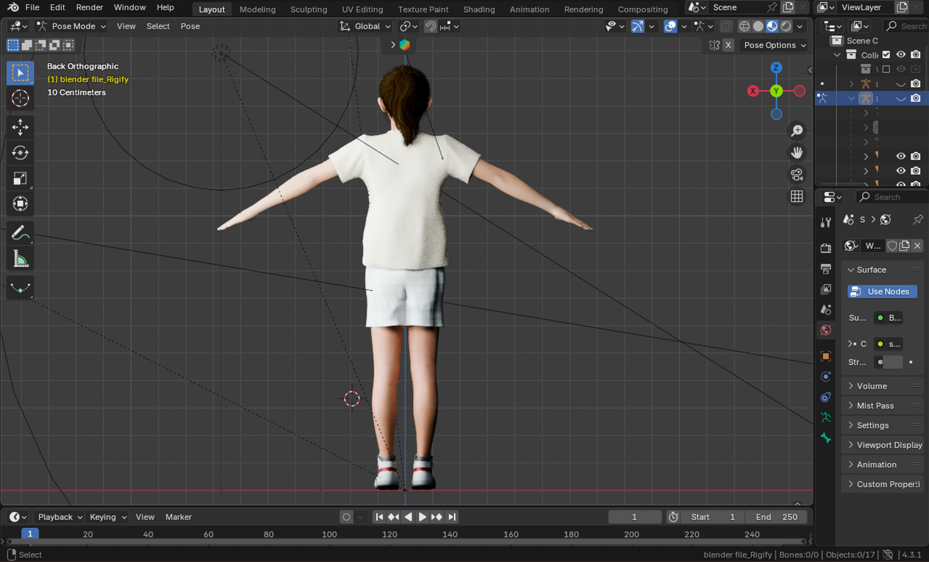Open the View Layer properties tab

[826, 289]
